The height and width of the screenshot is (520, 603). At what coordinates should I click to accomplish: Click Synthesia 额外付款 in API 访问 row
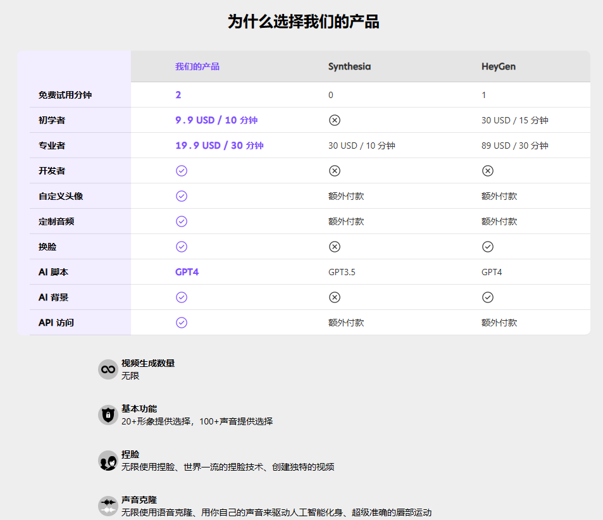point(346,323)
